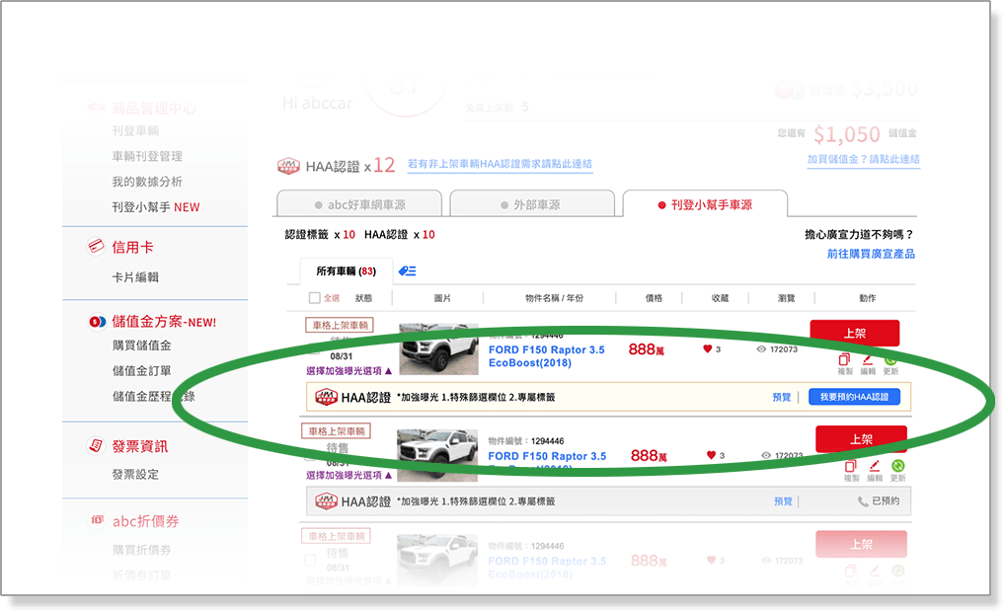1004x612 pixels.
Task: Click the blue 我要預約HAA認證 button
Action: [854, 397]
